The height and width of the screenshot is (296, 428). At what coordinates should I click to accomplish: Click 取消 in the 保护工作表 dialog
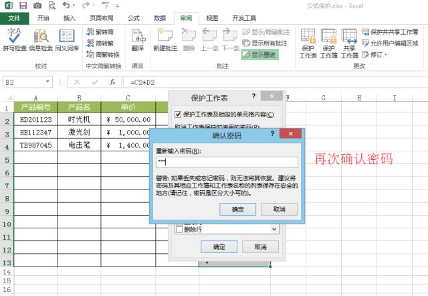[x=260, y=247]
